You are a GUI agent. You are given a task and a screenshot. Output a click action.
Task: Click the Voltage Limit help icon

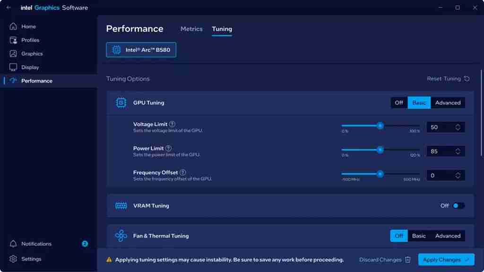tap(172, 124)
